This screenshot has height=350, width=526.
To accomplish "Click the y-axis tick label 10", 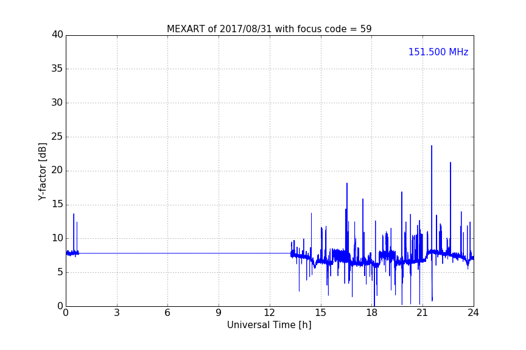I will (57, 238).
